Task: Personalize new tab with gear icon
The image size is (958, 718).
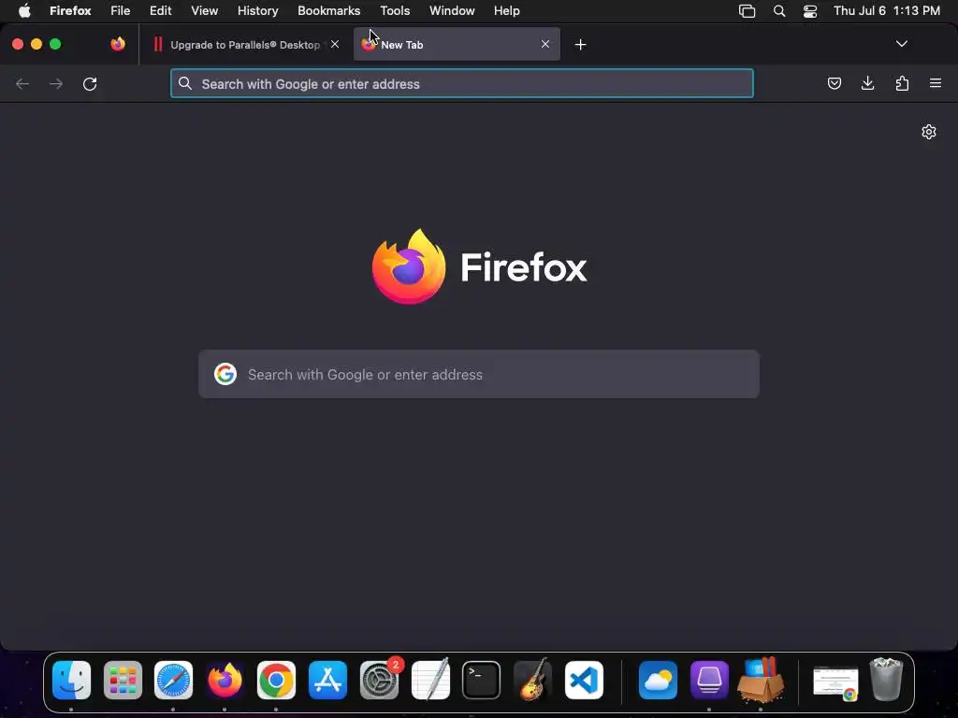Action: point(929,132)
